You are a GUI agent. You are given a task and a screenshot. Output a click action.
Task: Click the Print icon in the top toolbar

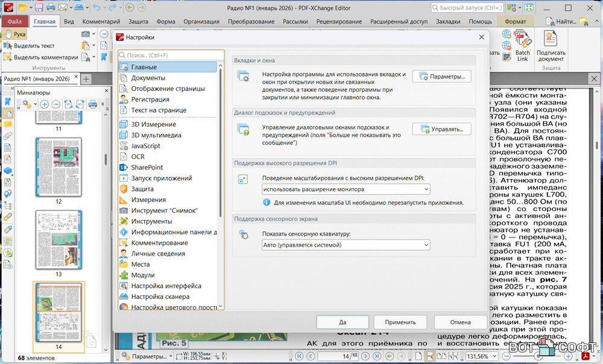pos(51,8)
